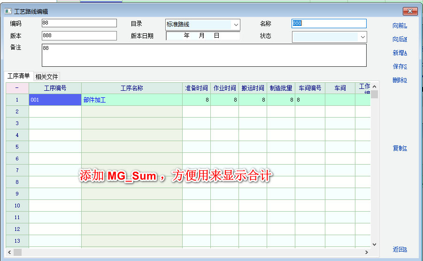Save the routing with 保存 button

coord(400,67)
